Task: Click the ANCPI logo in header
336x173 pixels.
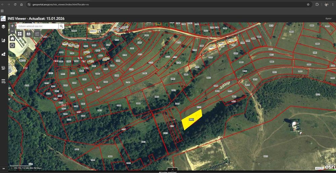Action: coord(3,18)
